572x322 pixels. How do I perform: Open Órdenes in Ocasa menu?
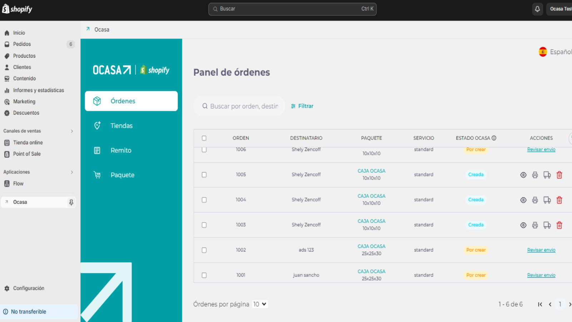[131, 101]
